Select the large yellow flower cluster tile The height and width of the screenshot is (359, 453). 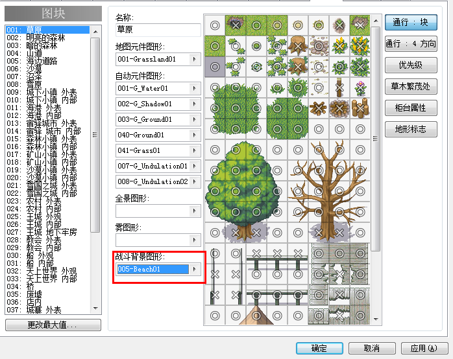pos(360,46)
